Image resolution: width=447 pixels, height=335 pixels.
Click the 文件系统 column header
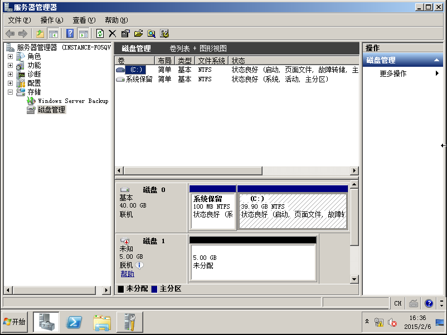click(x=211, y=61)
